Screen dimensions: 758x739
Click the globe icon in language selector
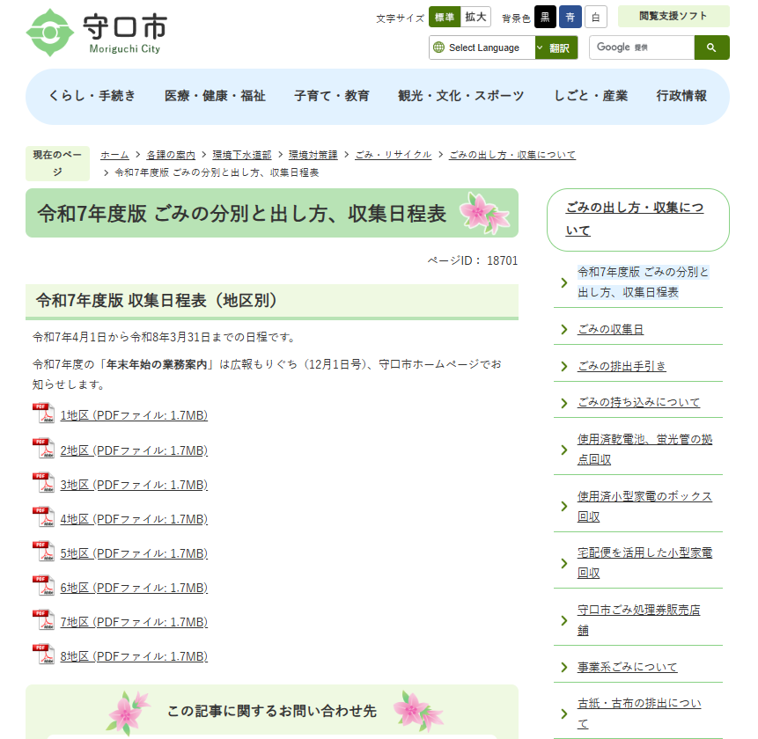click(439, 48)
